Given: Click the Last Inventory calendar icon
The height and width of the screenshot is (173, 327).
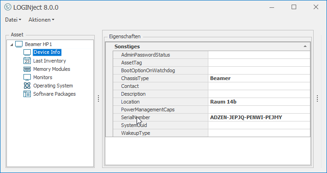Looking at the screenshot, I should click(27, 61).
